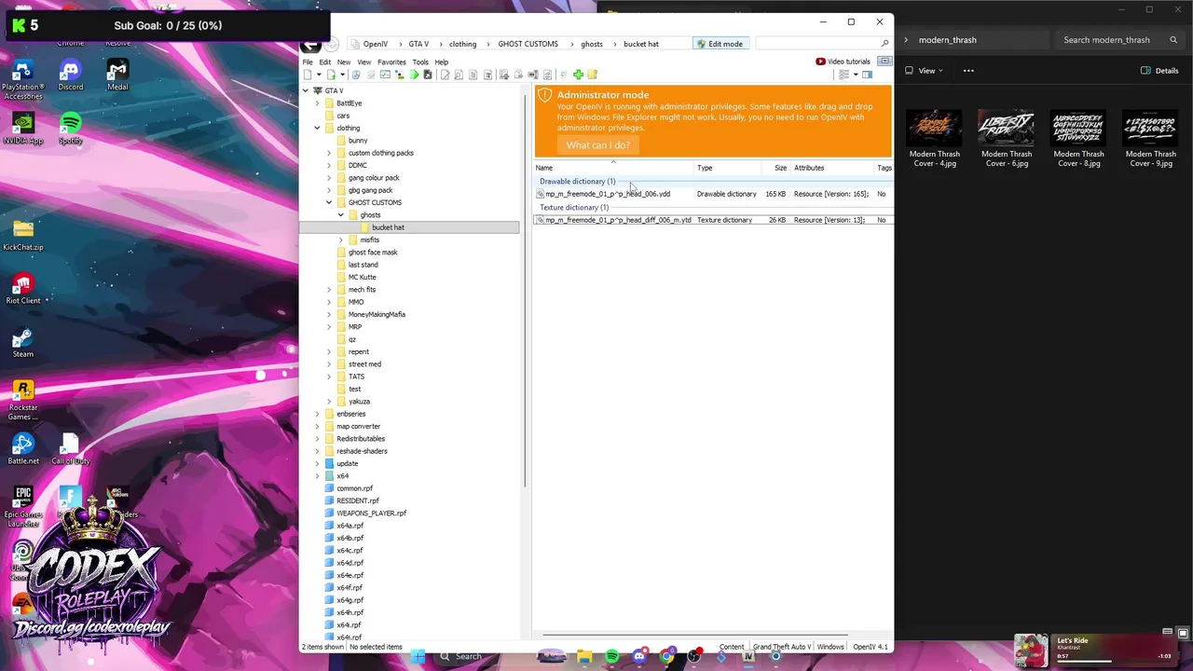Open the View dropdown in File Explorer
The image size is (1193, 671).
tap(925, 71)
